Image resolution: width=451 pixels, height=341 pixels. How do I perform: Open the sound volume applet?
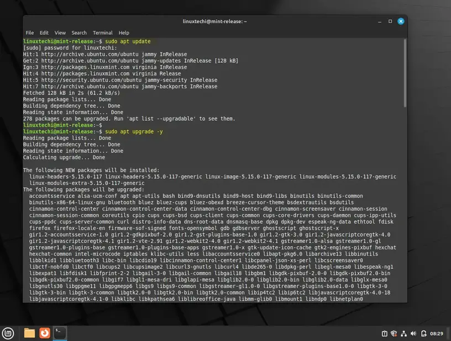(413, 333)
